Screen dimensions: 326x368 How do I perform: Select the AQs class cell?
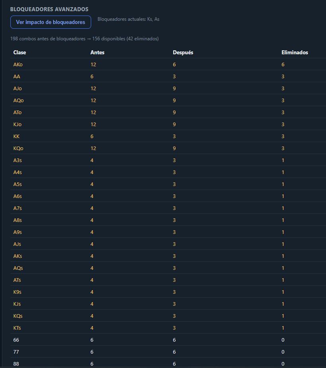[18, 268]
